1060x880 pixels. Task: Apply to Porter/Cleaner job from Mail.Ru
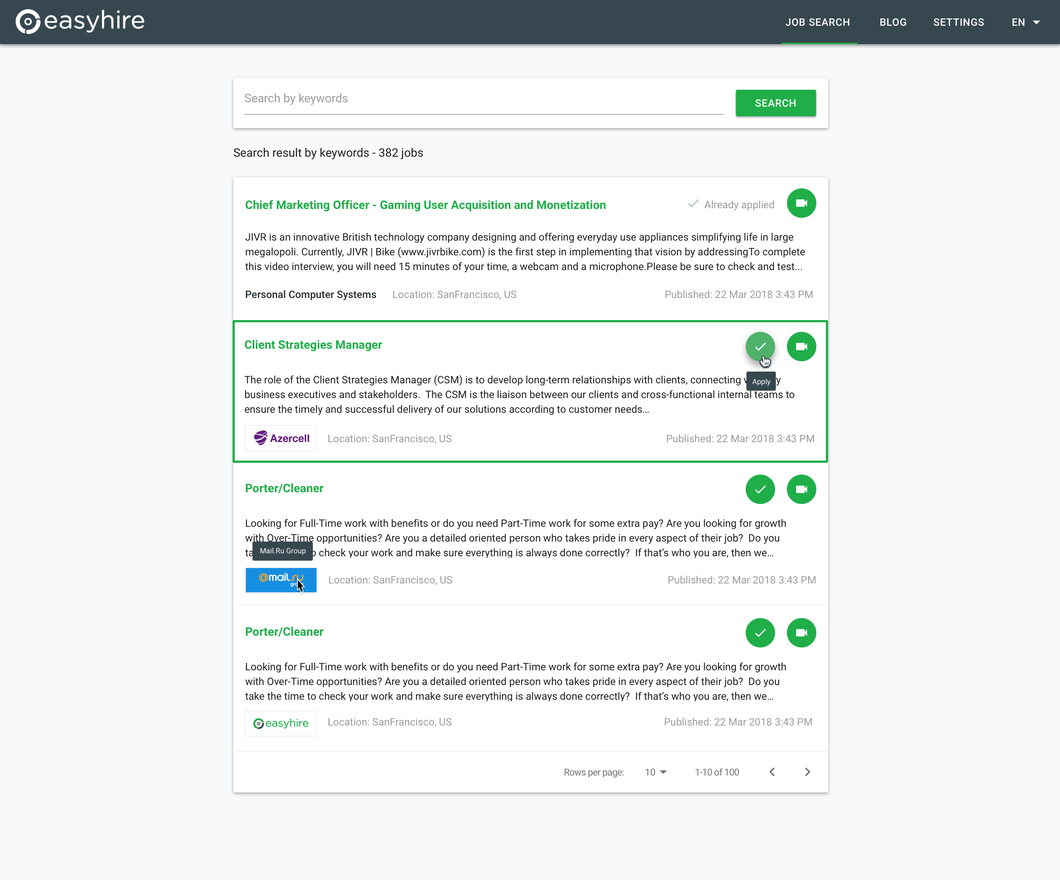[760, 489]
